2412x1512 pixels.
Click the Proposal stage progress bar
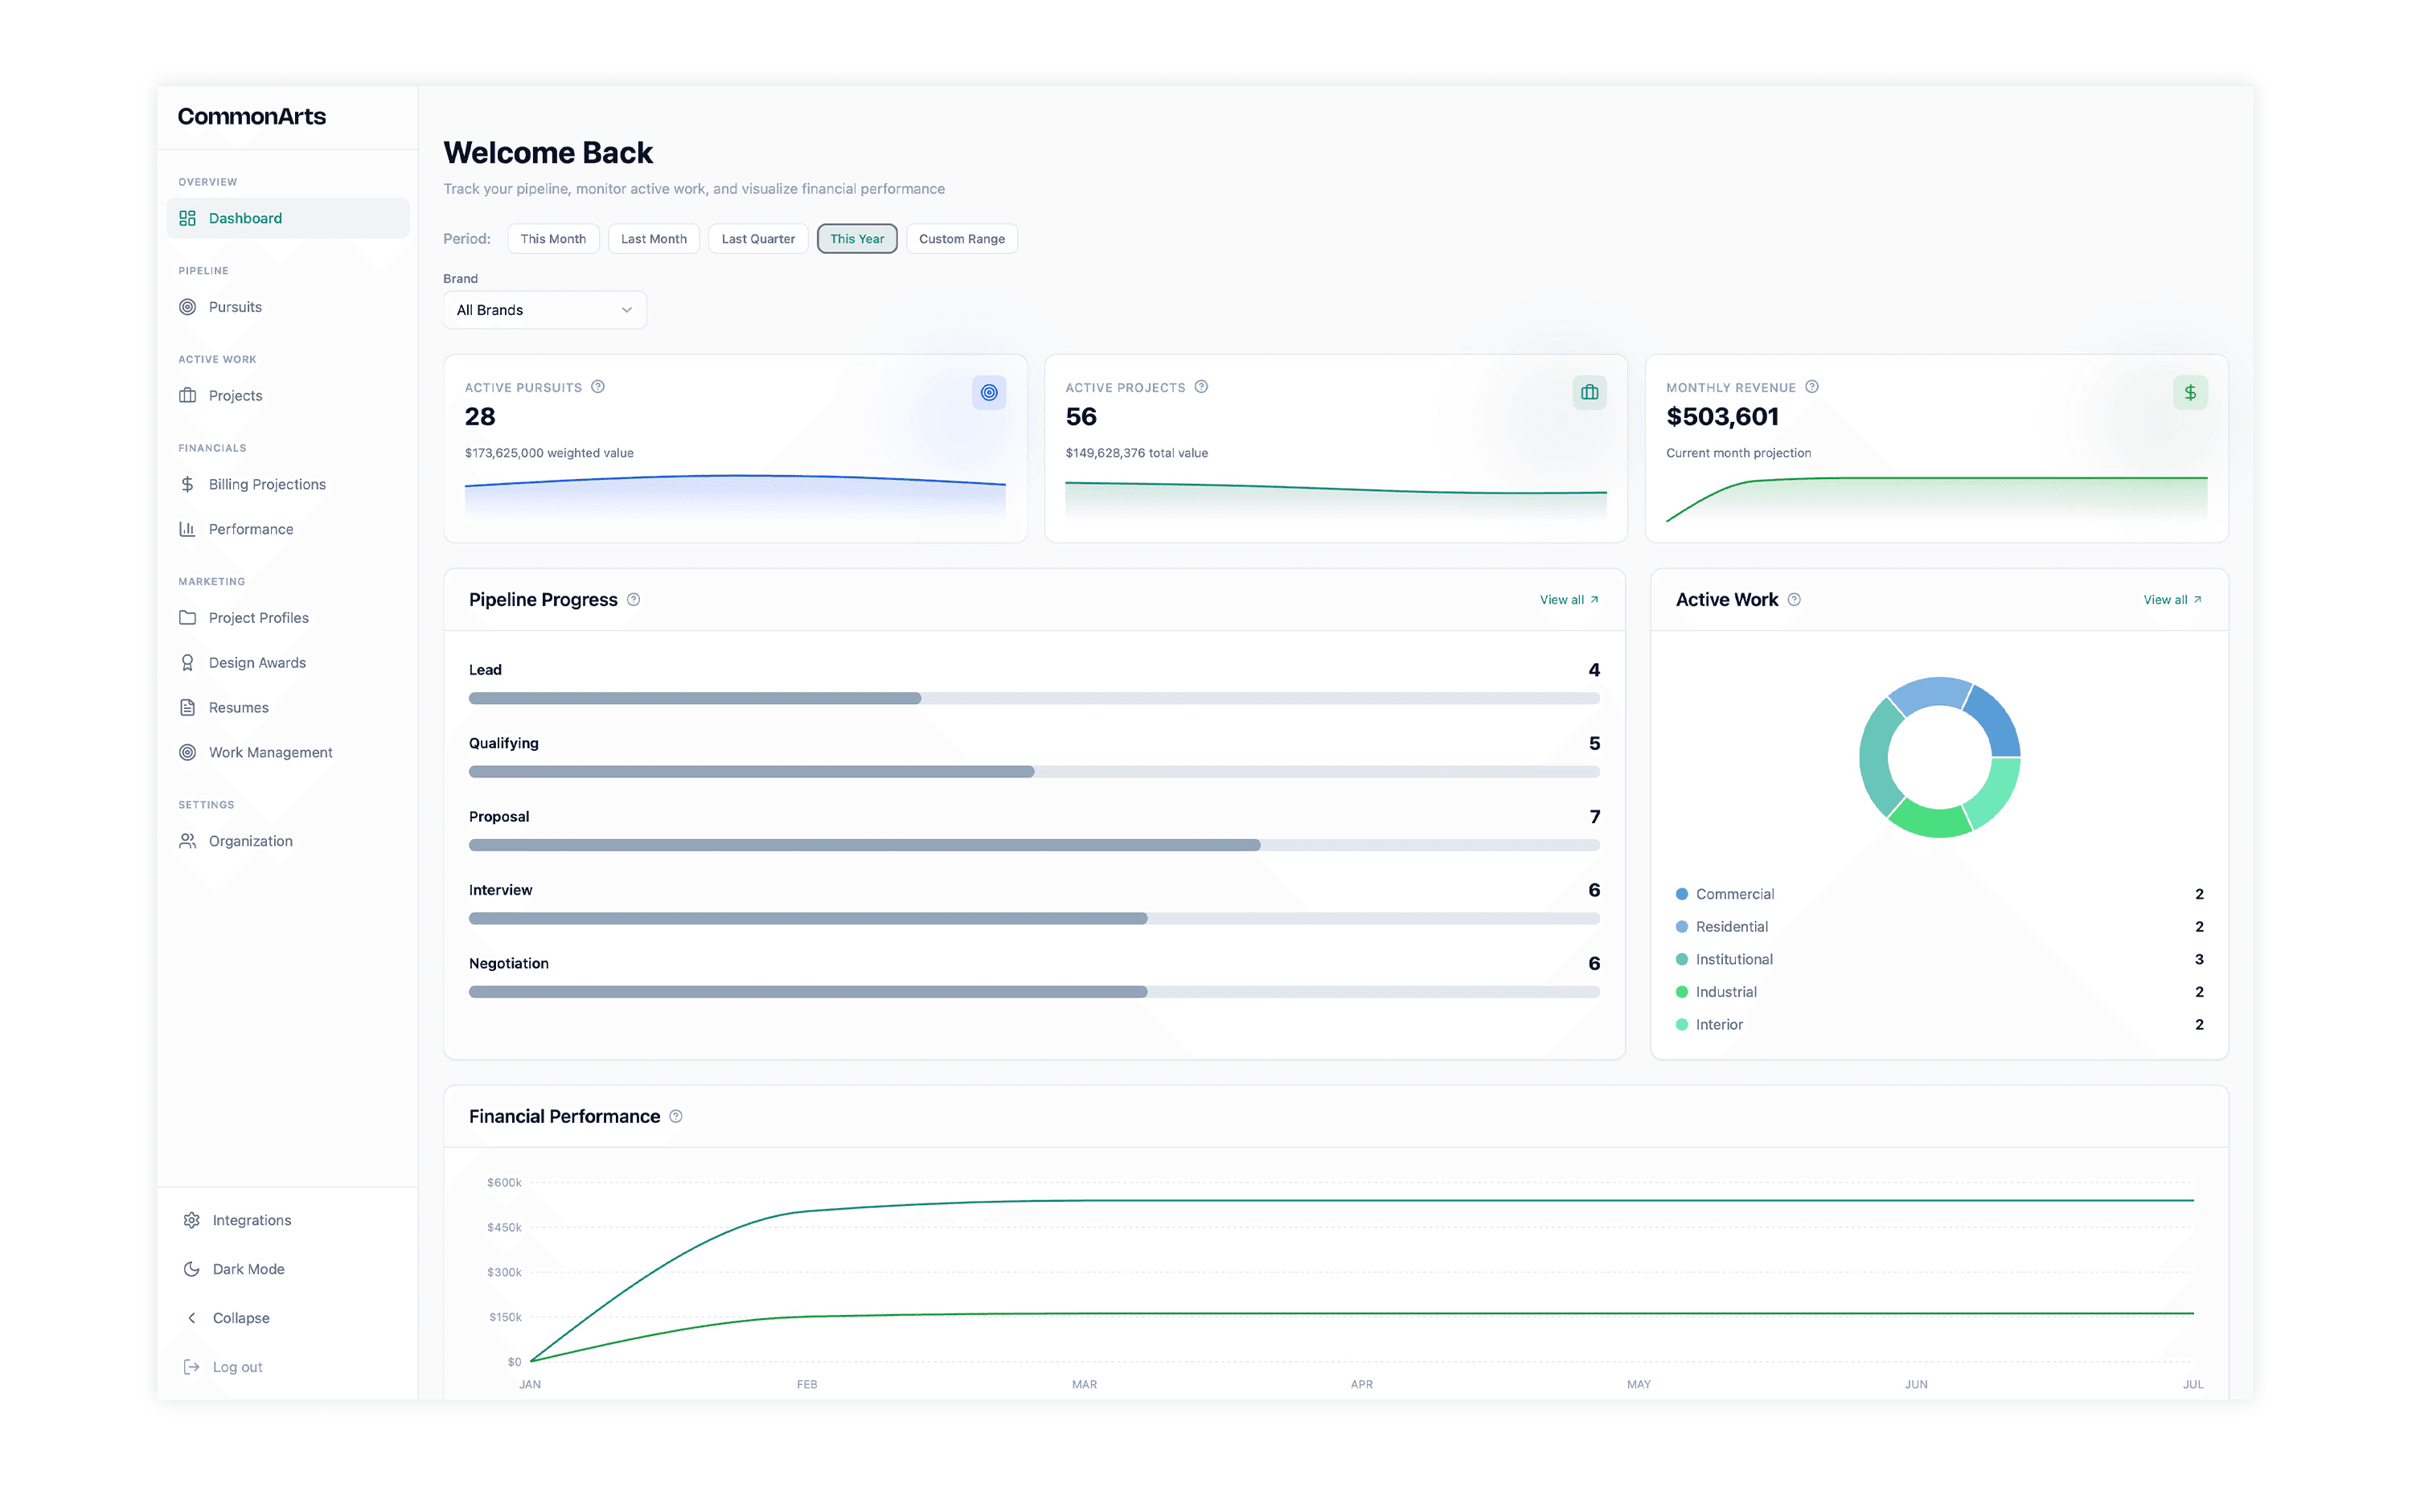[x=1033, y=845]
